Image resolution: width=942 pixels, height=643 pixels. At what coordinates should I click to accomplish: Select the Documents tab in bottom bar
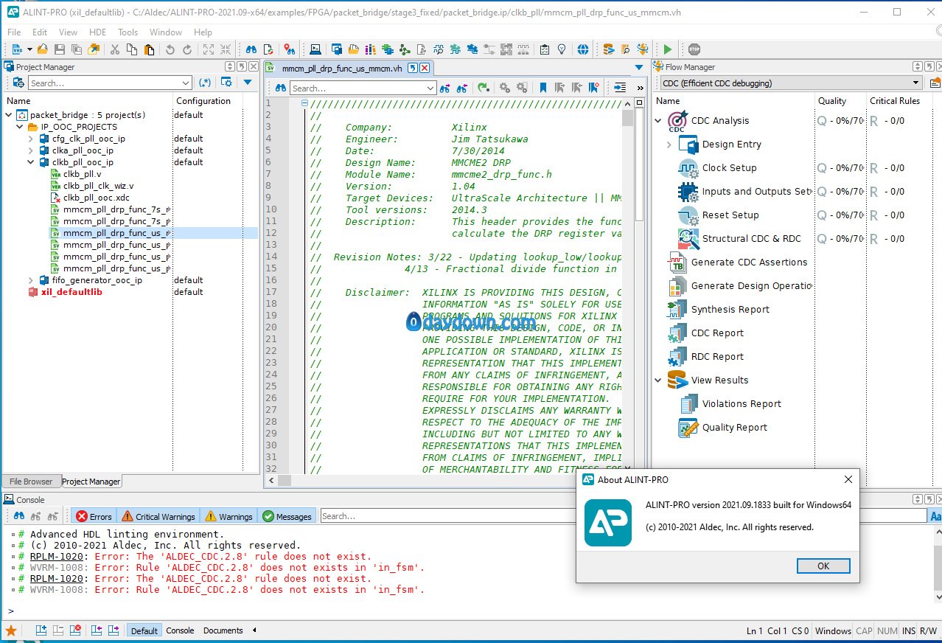[x=223, y=630]
